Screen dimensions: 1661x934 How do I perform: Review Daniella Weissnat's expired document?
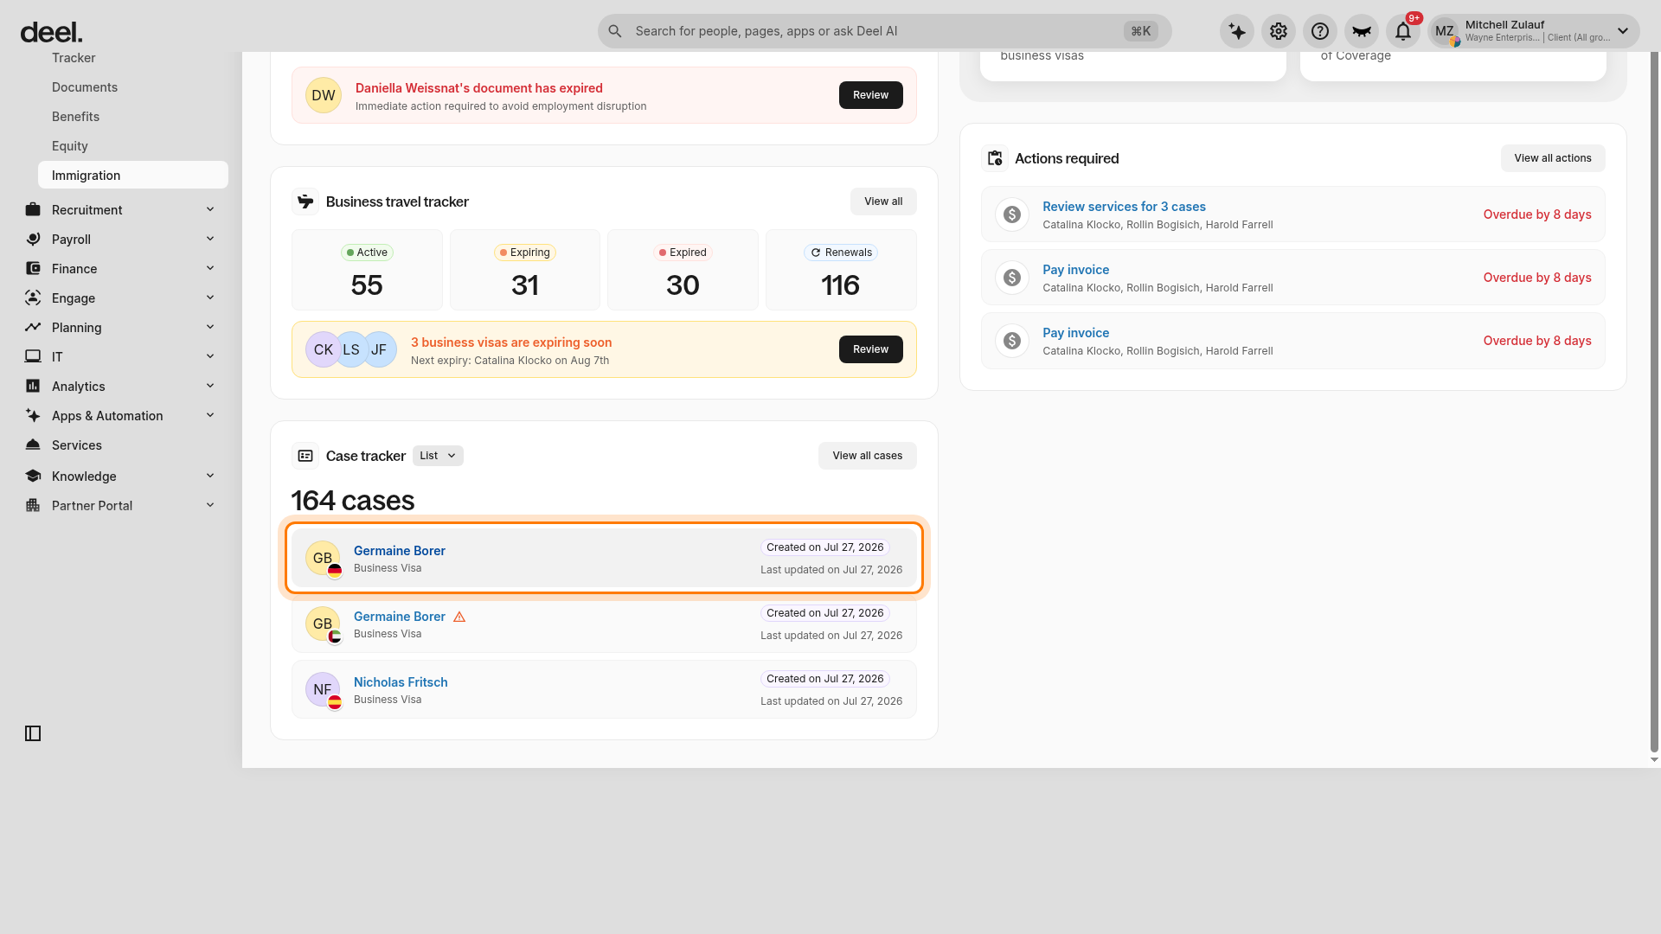point(871,95)
